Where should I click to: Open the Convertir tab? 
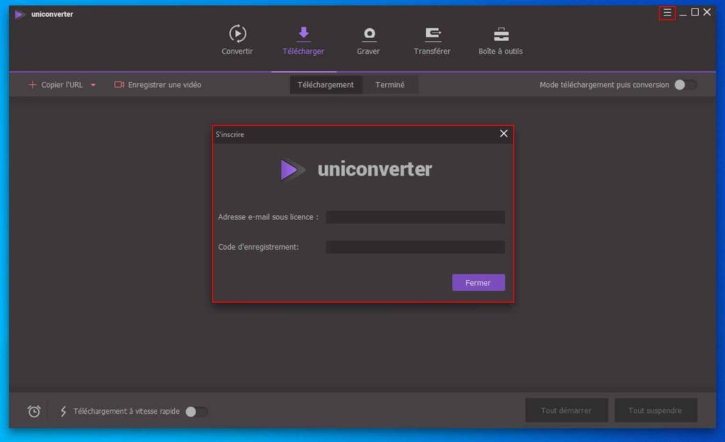tap(237, 40)
